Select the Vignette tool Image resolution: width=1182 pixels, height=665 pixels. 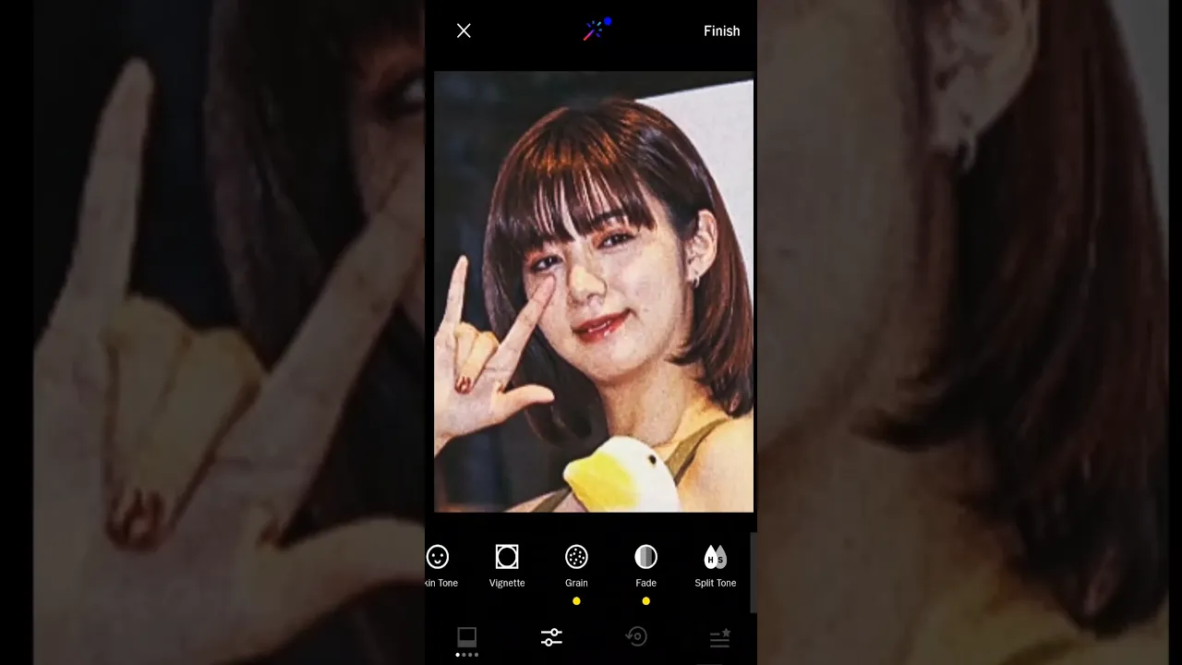(x=507, y=566)
